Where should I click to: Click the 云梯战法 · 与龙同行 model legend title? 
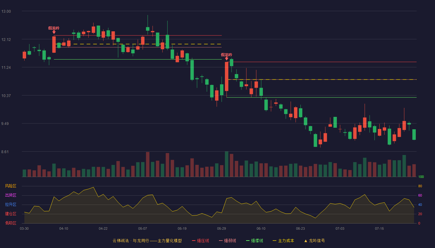(147, 241)
